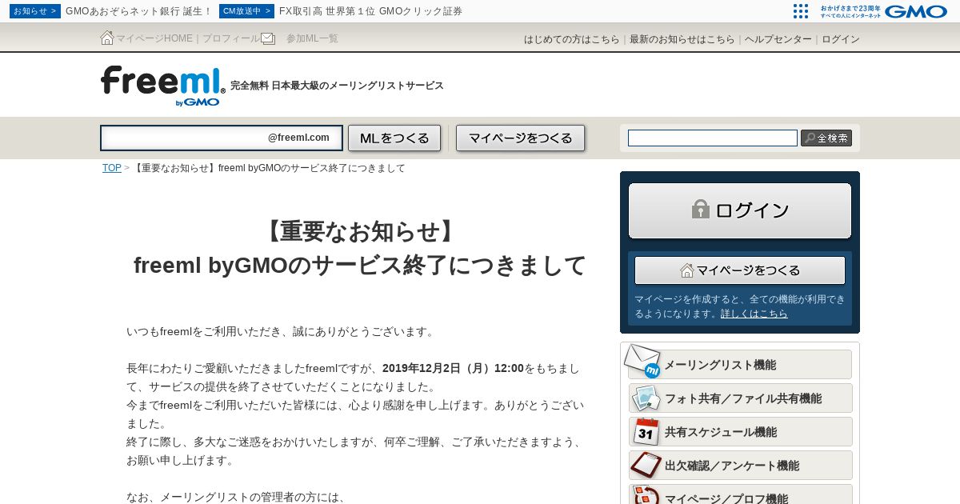Open プロフィール menu item
960x504 pixels.
click(x=230, y=38)
